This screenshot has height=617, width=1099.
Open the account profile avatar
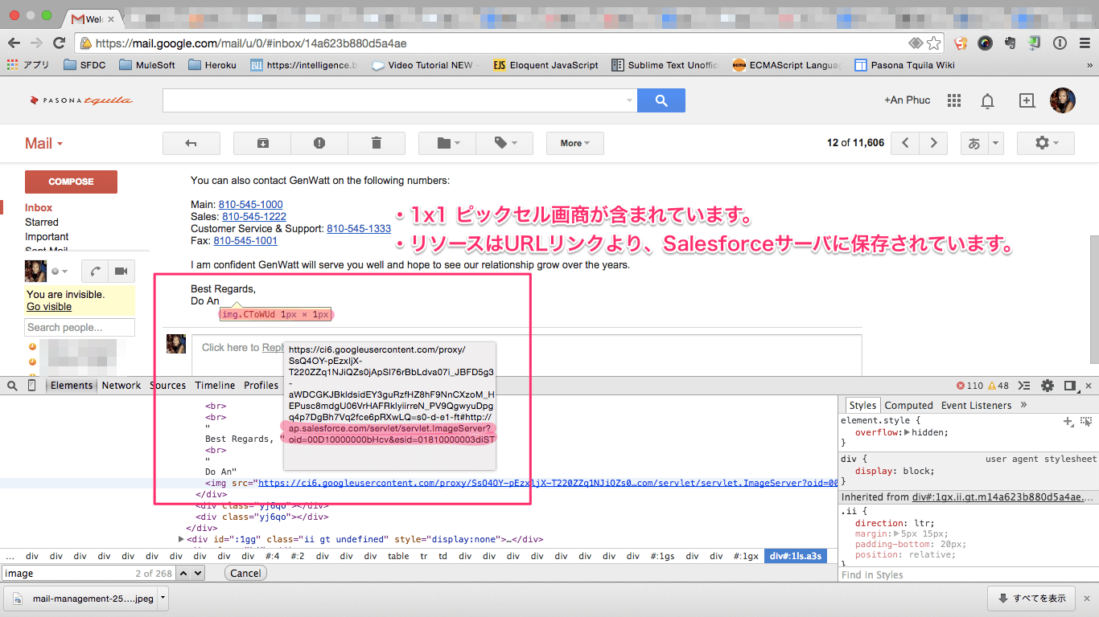(x=1063, y=100)
